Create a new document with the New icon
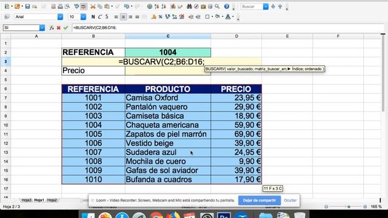 click(x=7, y=7)
